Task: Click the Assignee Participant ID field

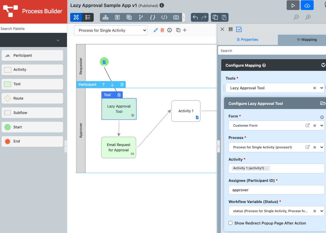Action: pyautogui.click(x=276, y=190)
